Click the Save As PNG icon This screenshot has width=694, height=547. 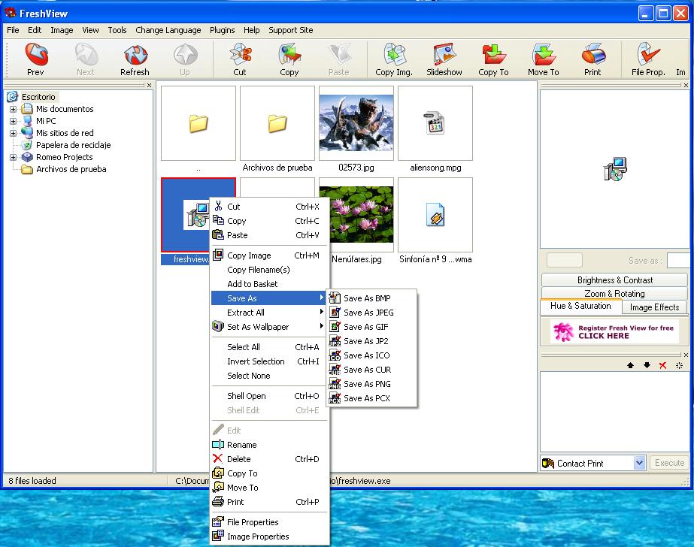[x=335, y=384]
